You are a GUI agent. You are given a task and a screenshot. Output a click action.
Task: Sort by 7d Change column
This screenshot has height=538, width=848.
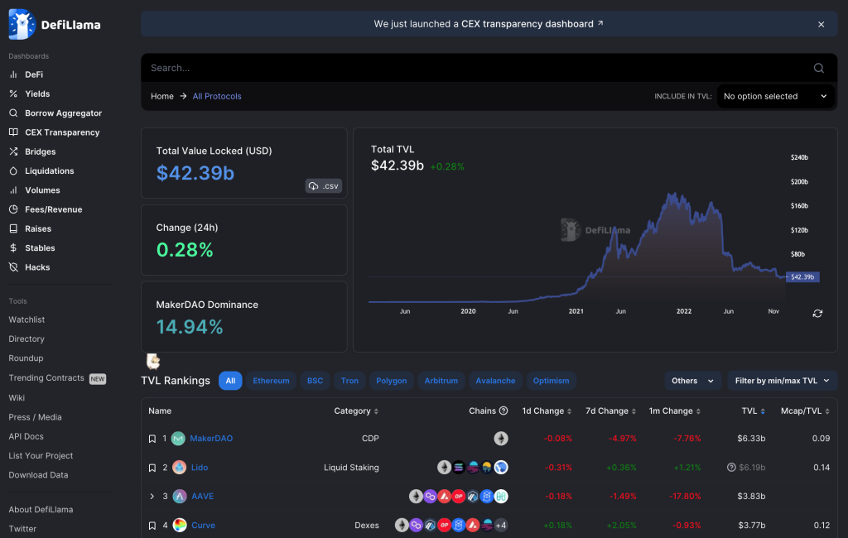point(610,411)
